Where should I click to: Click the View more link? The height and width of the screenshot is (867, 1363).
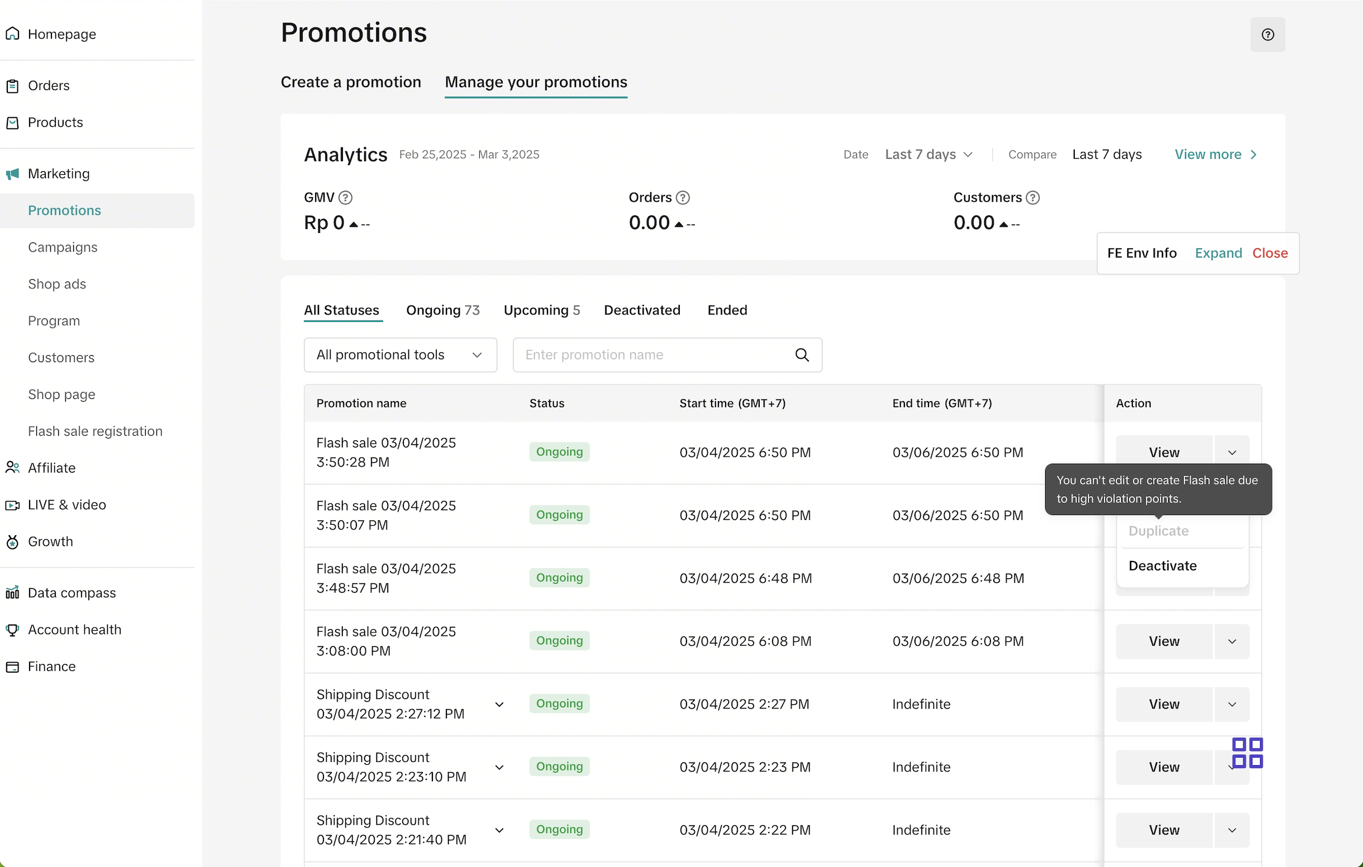pyautogui.click(x=1215, y=155)
